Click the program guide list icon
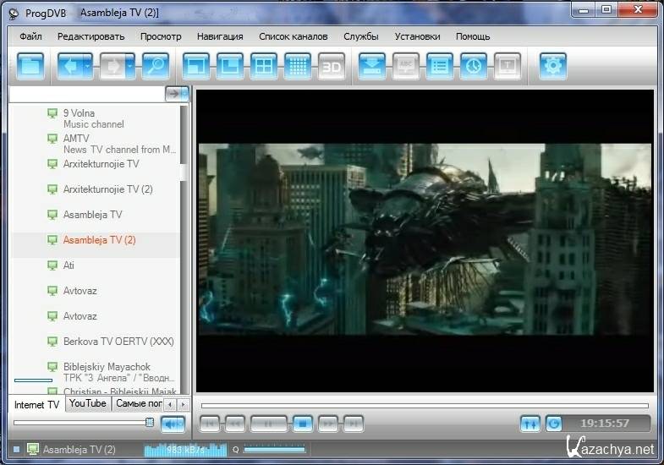The height and width of the screenshot is (465, 664). coord(439,66)
